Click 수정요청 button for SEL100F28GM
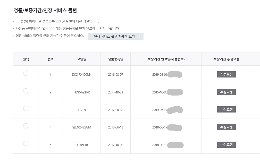The height and width of the screenshot is (164, 260). click(226, 127)
